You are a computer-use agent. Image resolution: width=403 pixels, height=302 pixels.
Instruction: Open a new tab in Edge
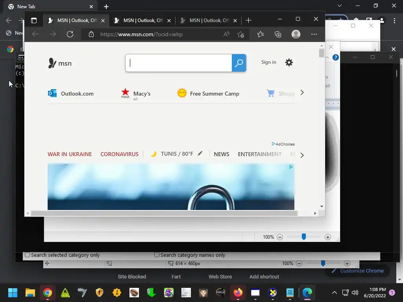[x=248, y=20]
